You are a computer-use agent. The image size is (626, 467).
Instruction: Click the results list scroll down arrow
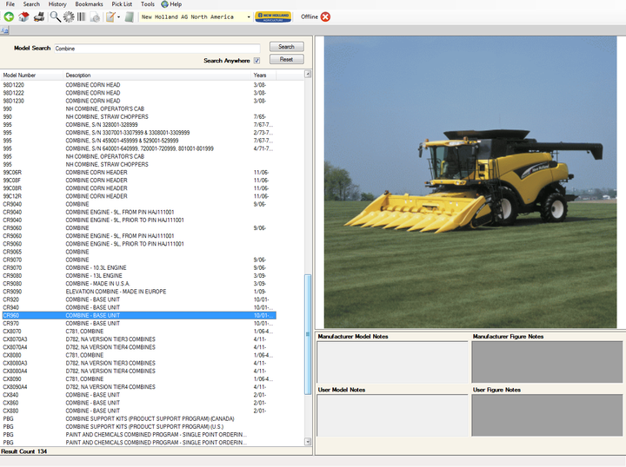point(308,442)
